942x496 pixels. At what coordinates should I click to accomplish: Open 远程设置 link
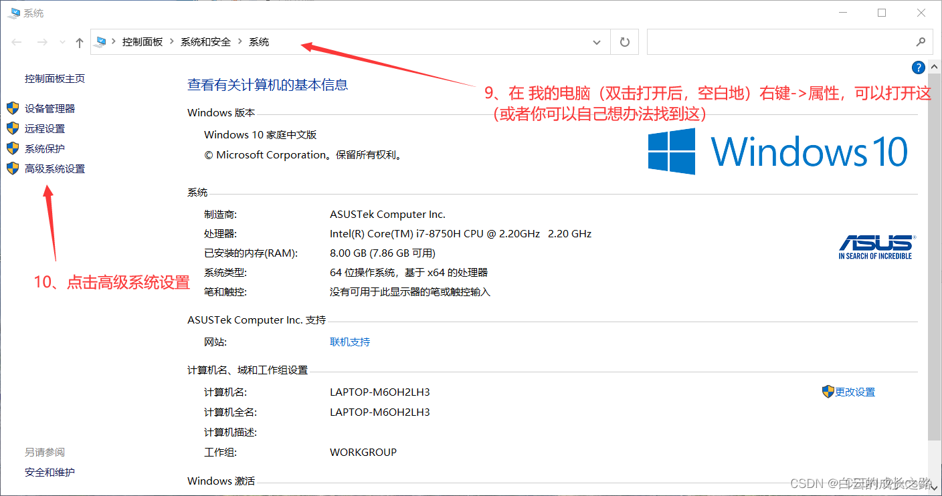(45, 128)
